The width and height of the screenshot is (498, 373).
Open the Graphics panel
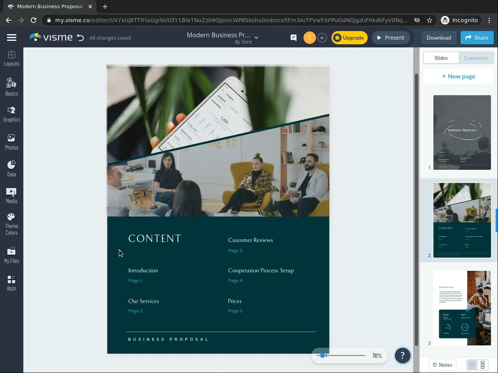tap(12, 114)
